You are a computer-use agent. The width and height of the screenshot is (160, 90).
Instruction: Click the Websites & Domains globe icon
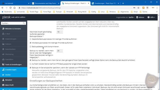pos(3,29)
